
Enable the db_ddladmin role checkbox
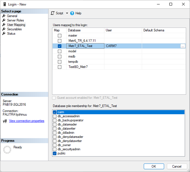55,133
